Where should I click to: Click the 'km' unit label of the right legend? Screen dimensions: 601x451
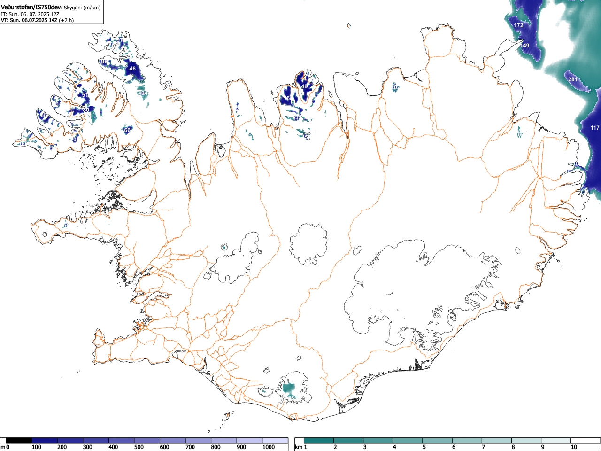tap(299, 447)
